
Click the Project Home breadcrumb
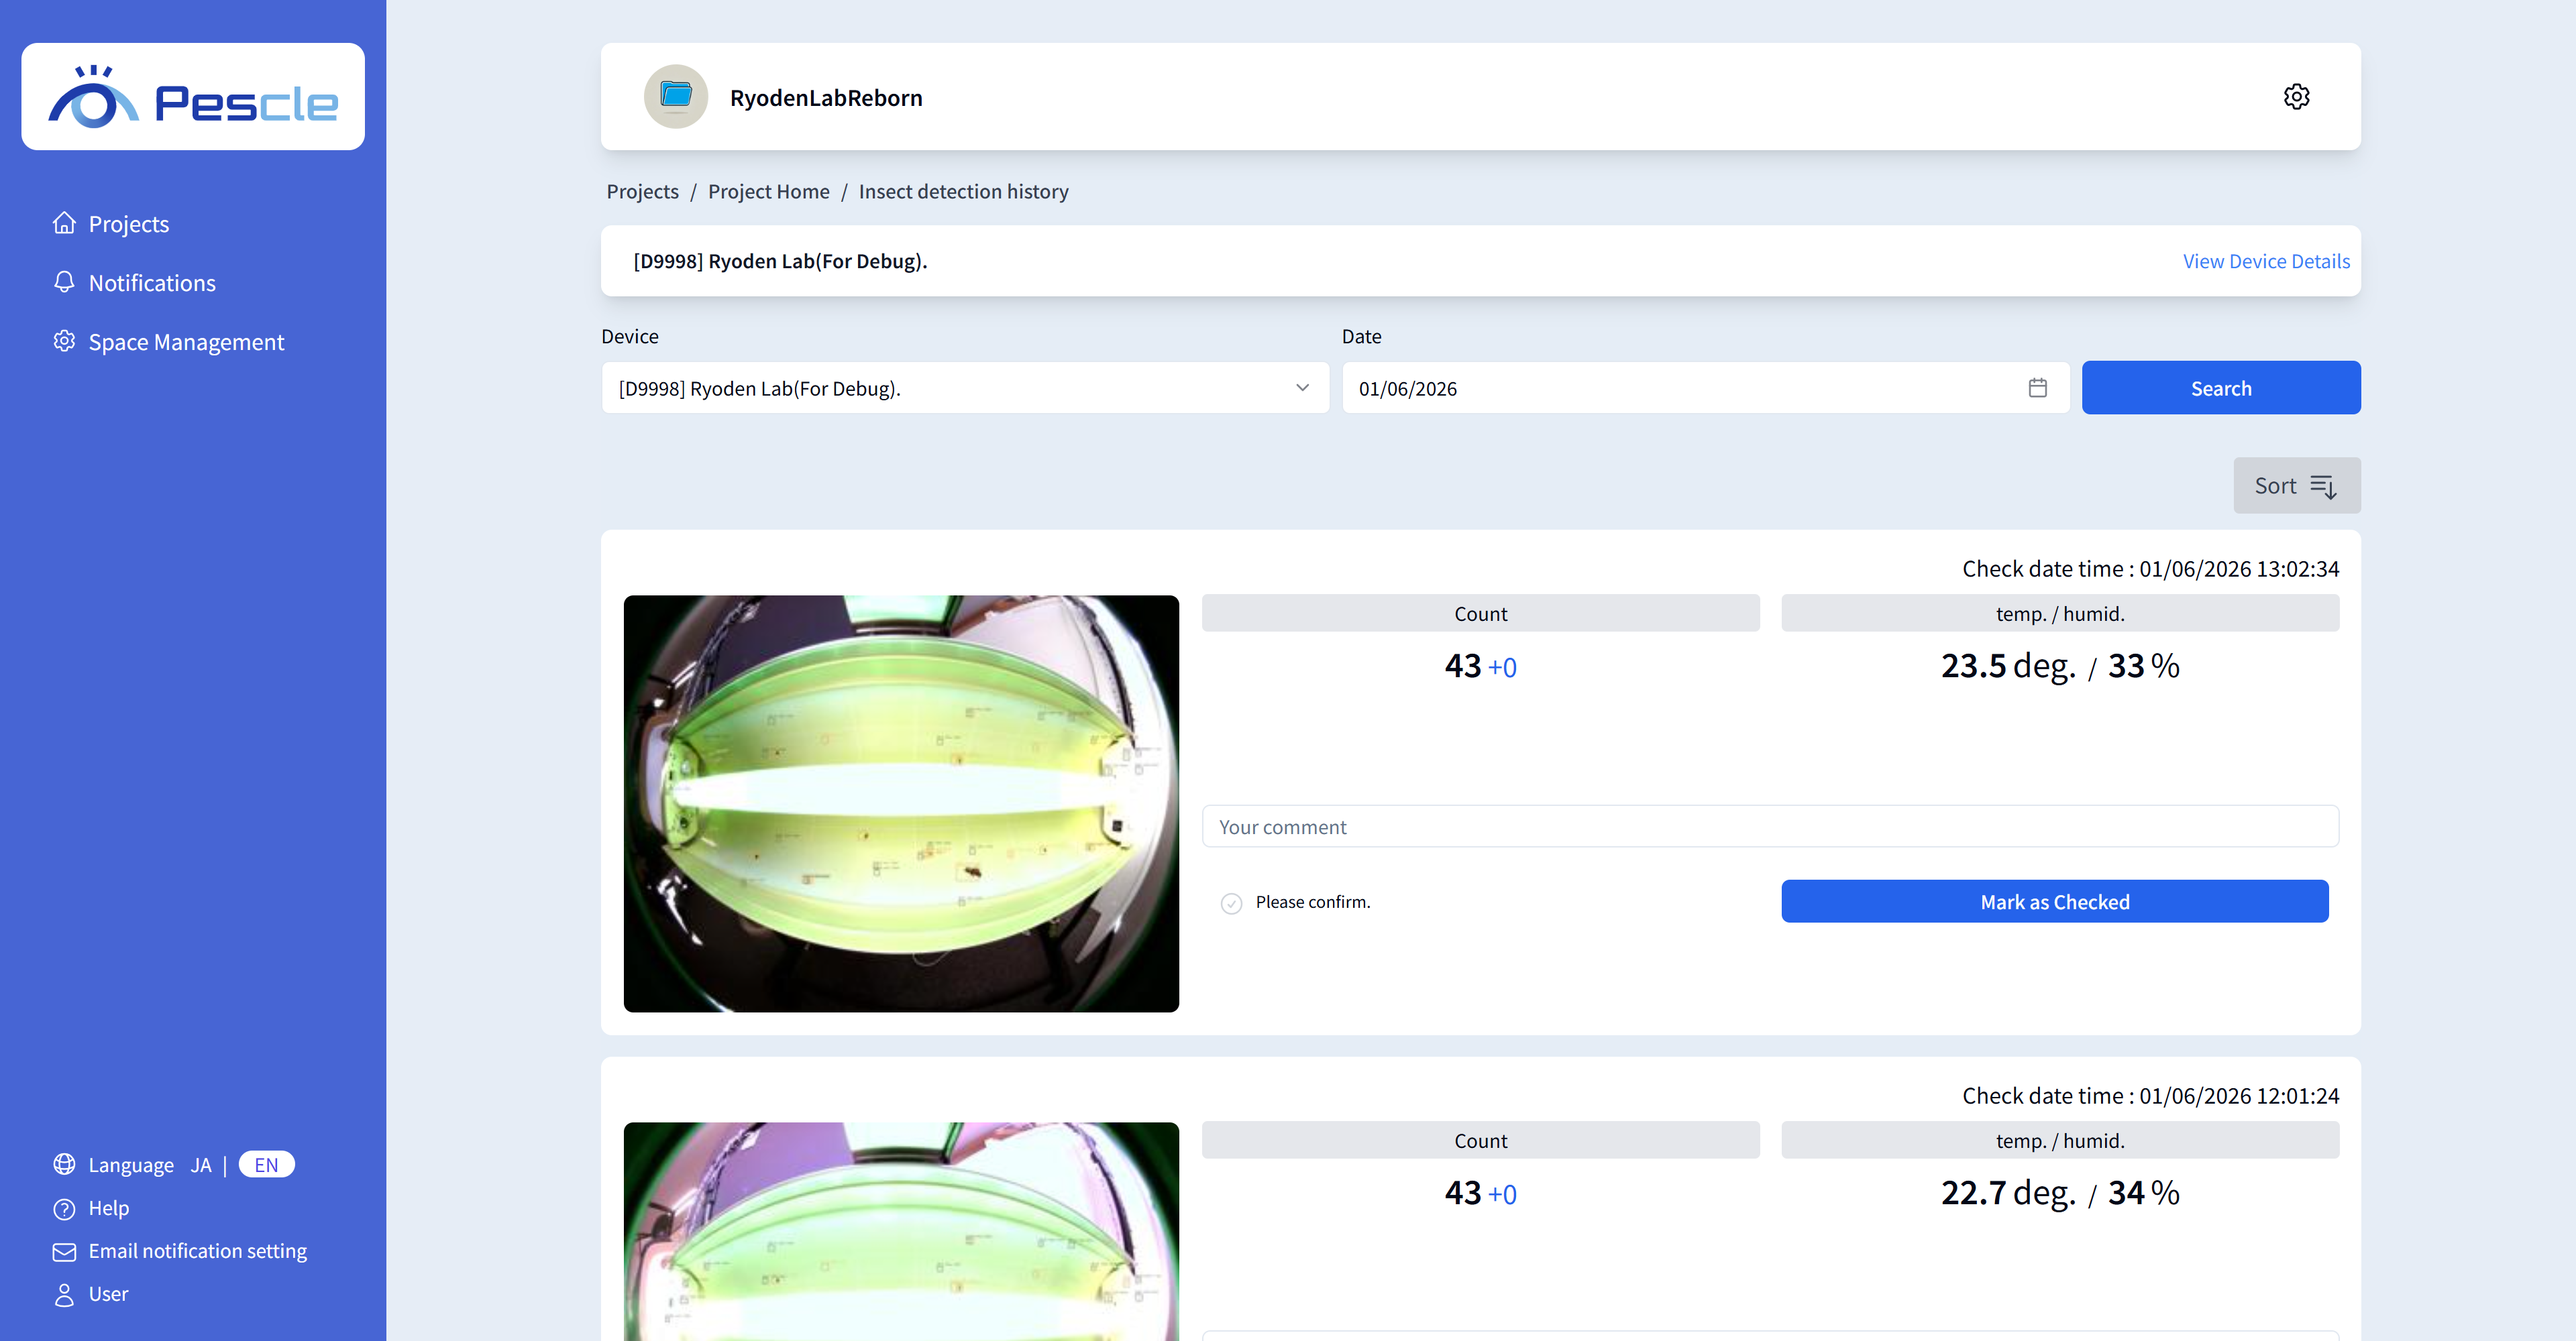[768, 192]
